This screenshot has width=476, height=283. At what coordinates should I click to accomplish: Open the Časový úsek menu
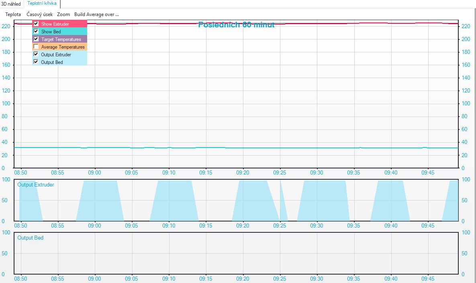click(x=39, y=14)
